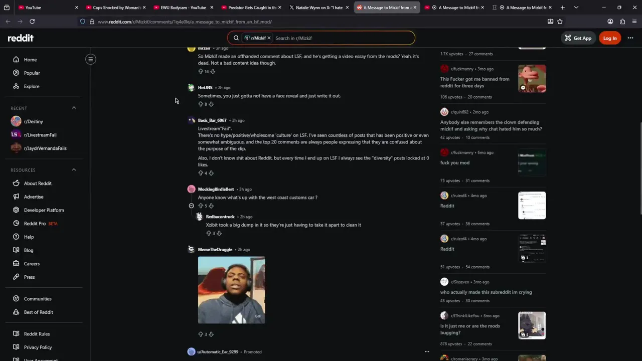Open options menu on the promoted post

click(x=427, y=351)
